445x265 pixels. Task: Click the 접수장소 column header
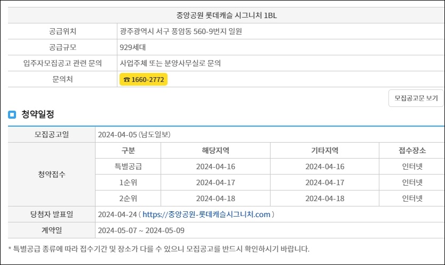coord(412,151)
